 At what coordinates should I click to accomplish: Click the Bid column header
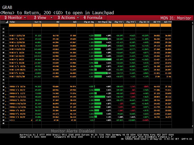click(58, 22)
